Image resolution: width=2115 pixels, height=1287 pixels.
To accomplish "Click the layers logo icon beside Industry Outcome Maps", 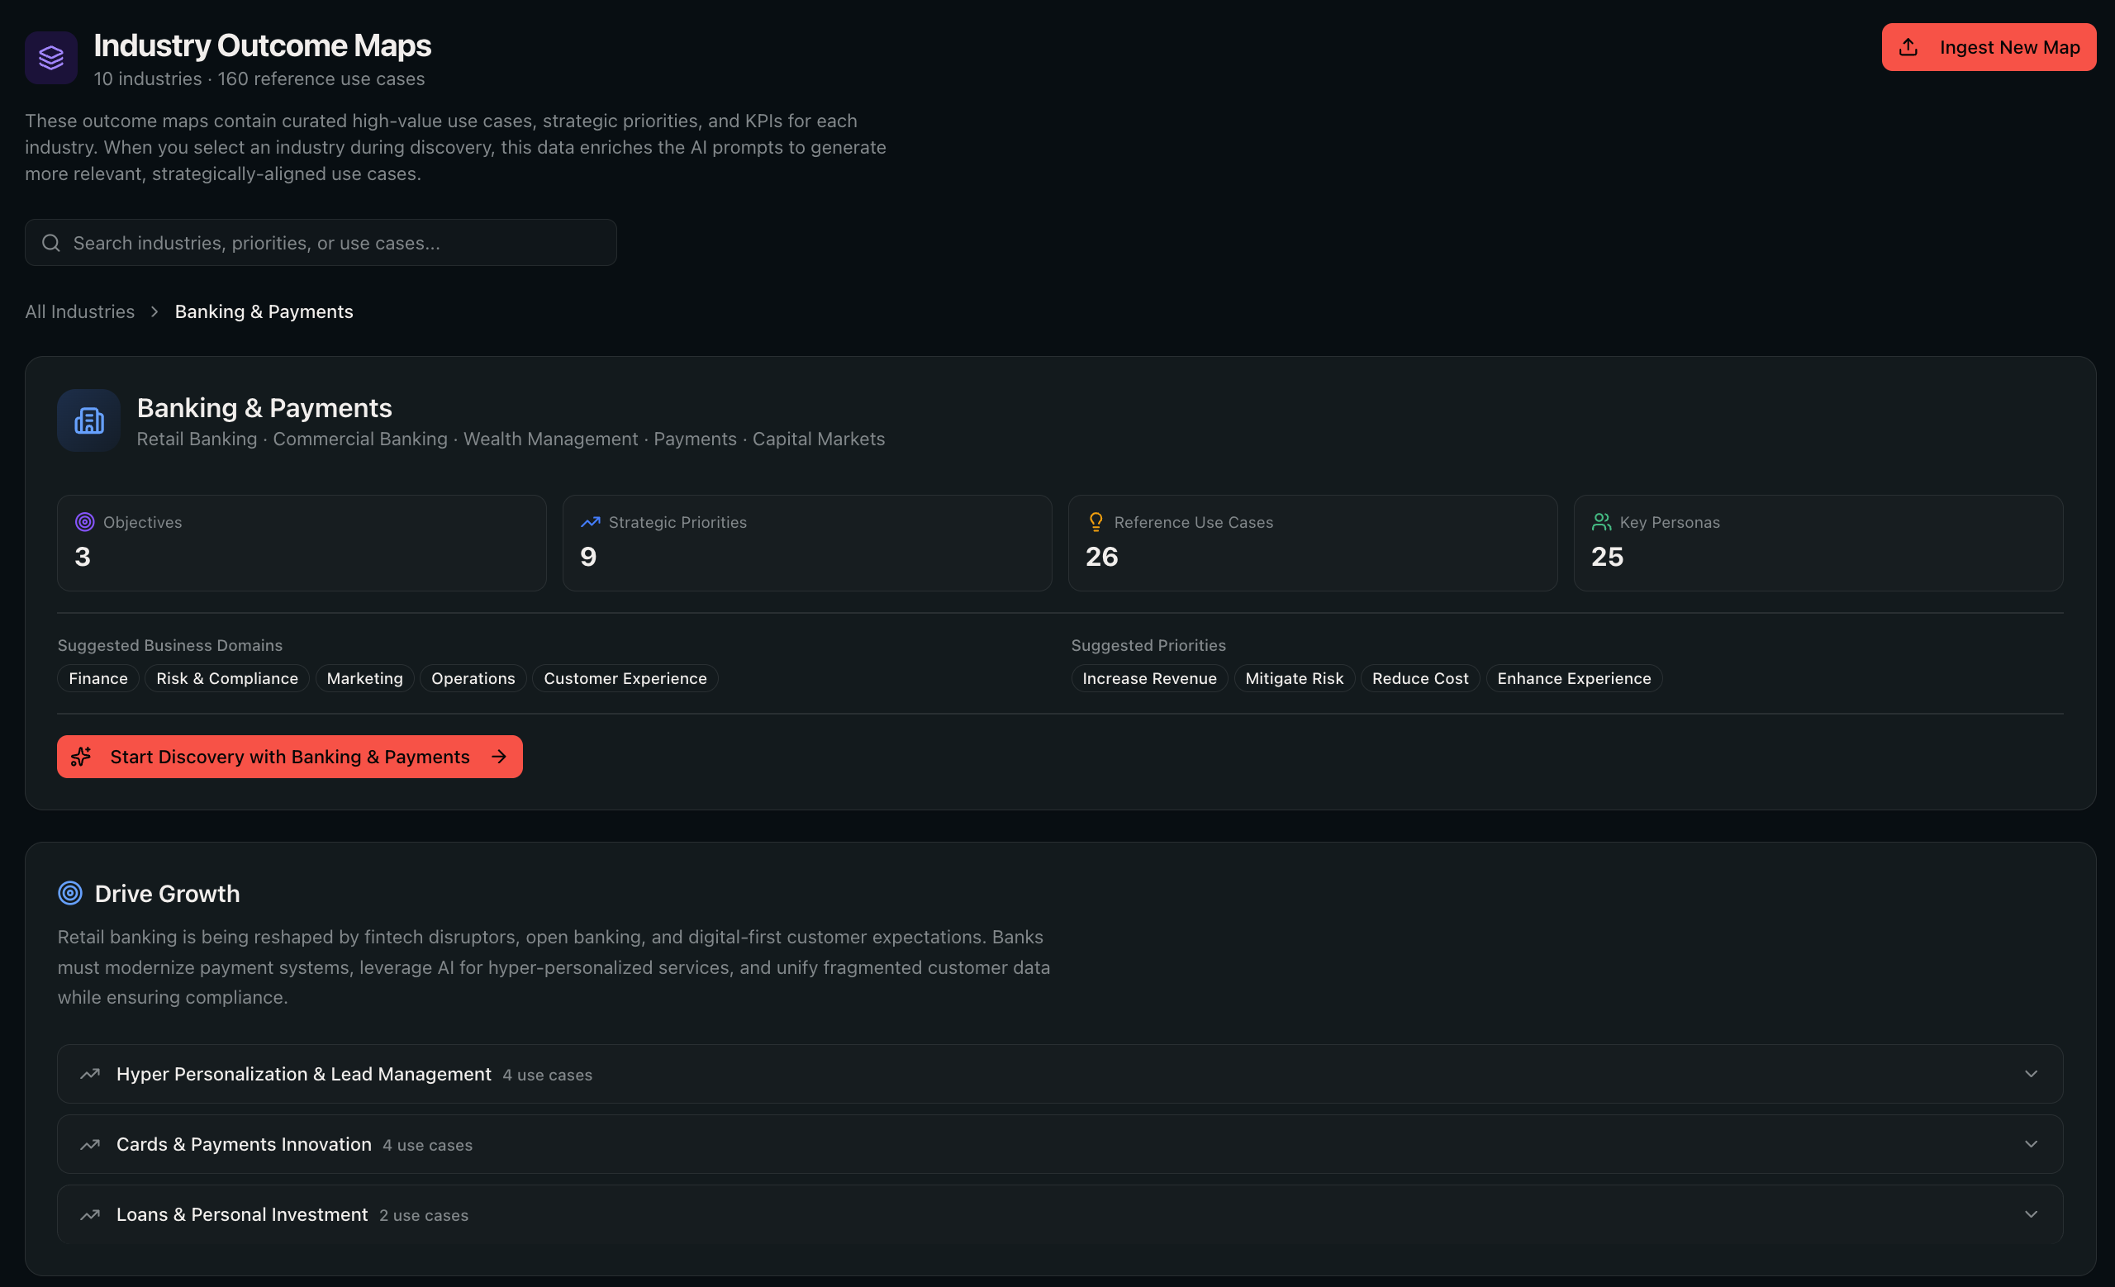I will [x=51, y=58].
